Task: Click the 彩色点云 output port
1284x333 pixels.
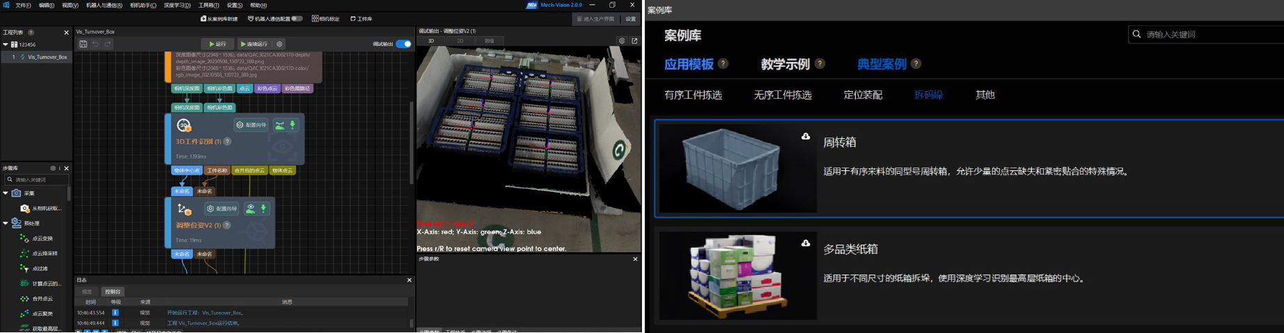Action: (x=267, y=88)
